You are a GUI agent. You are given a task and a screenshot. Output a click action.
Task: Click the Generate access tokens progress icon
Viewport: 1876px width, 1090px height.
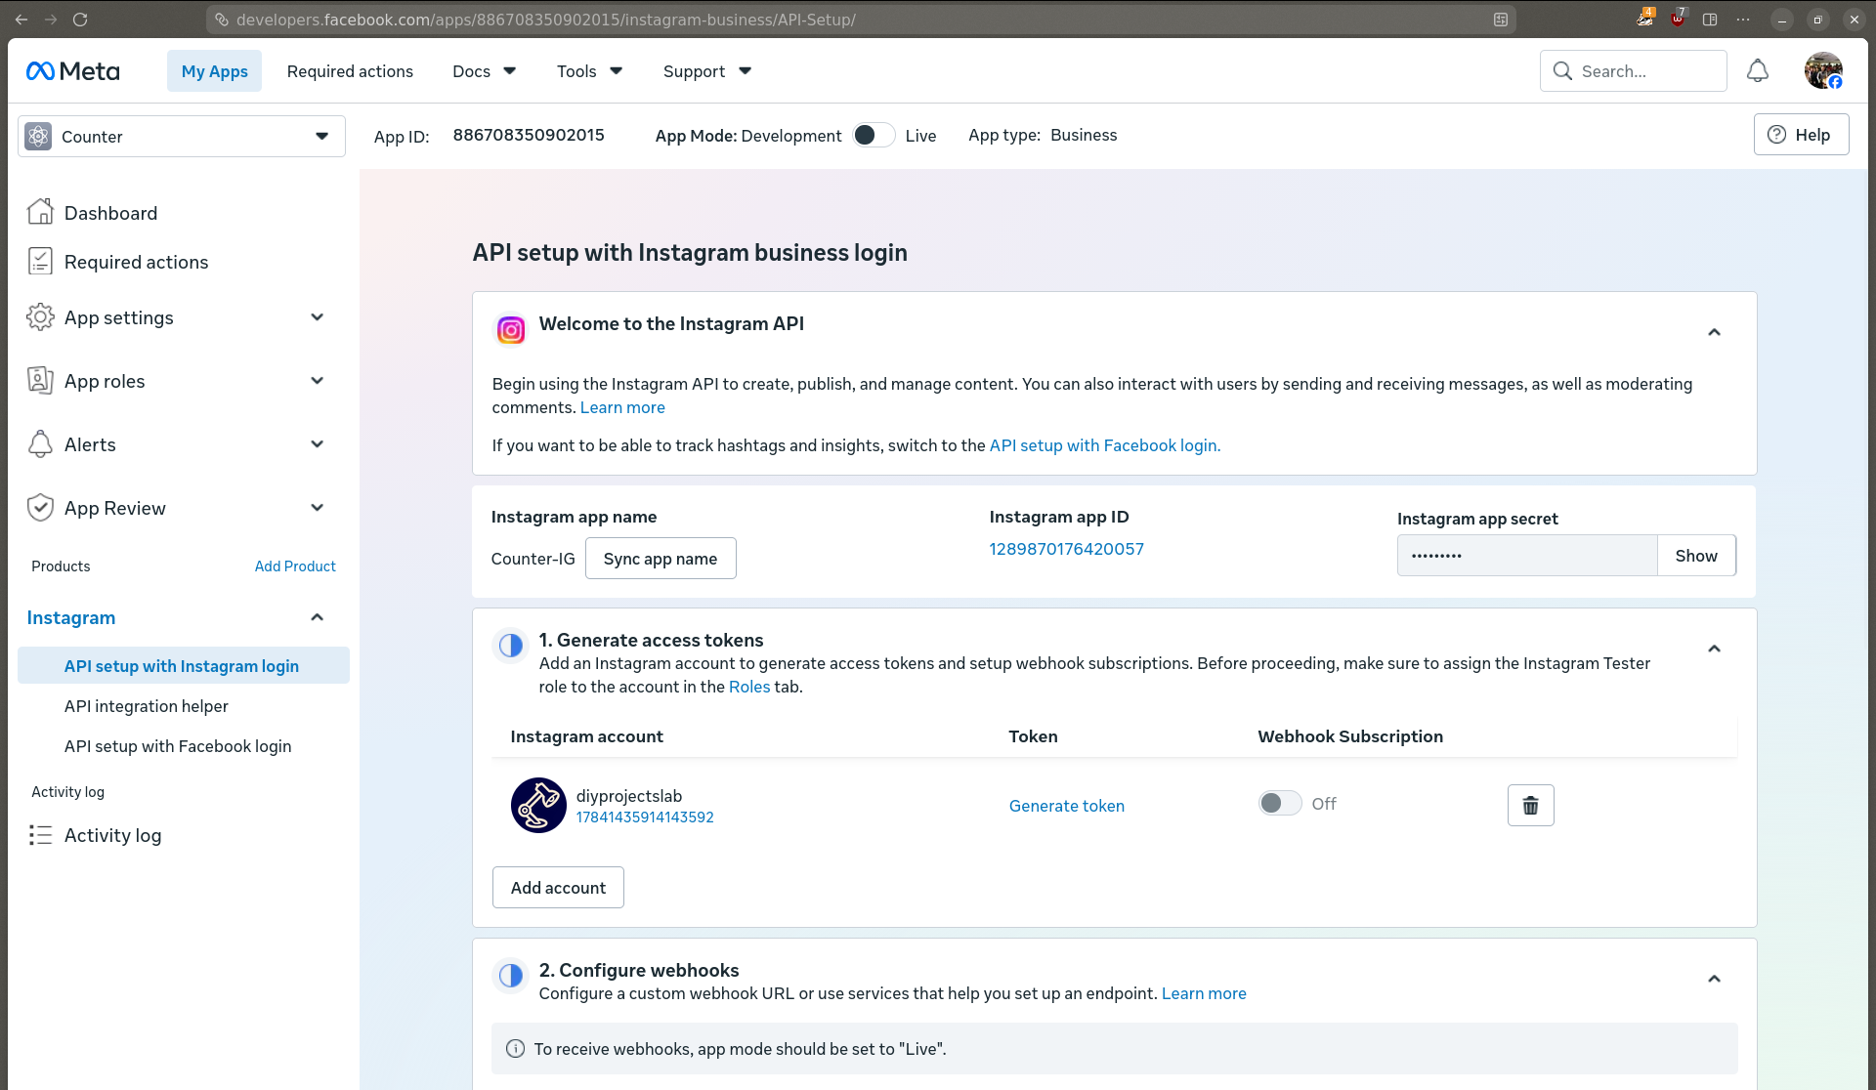pyautogui.click(x=510, y=645)
